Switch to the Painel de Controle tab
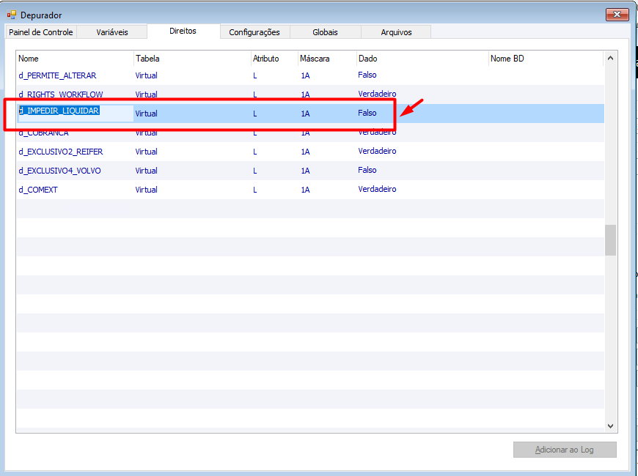The width and height of the screenshot is (638, 476). [x=40, y=32]
